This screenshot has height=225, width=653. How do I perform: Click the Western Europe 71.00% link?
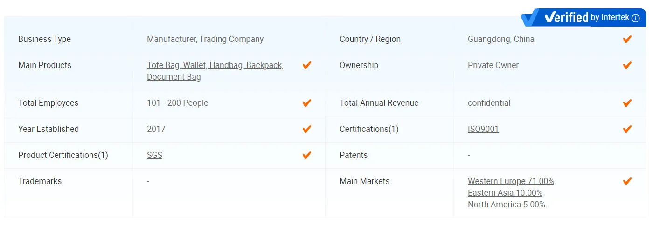[511, 181]
